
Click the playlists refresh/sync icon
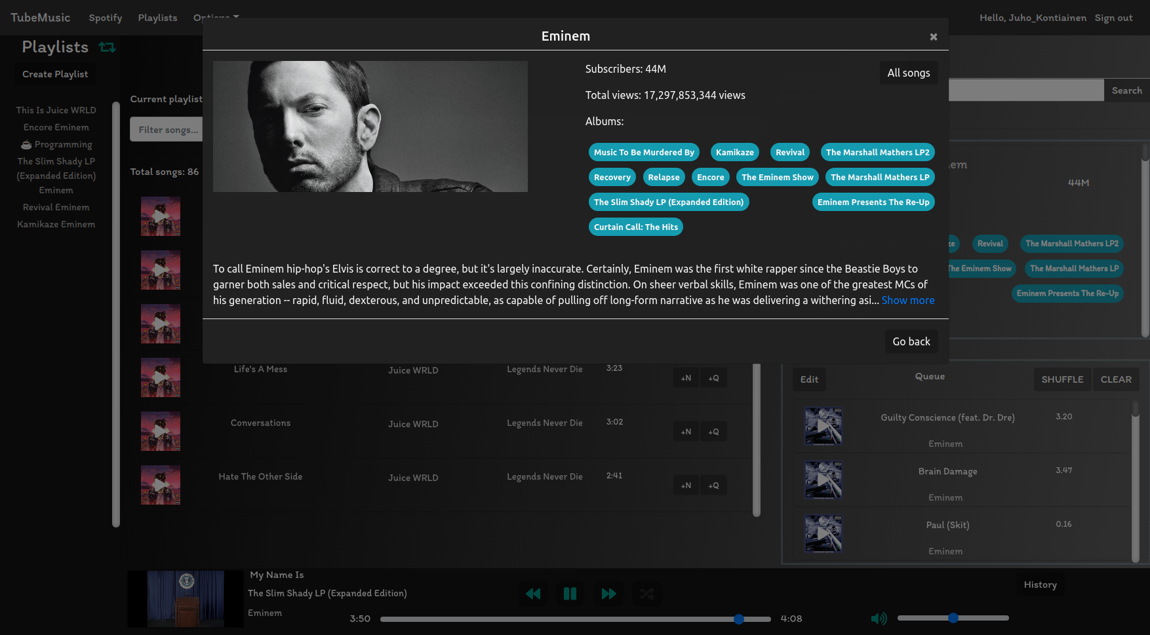click(107, 47)
